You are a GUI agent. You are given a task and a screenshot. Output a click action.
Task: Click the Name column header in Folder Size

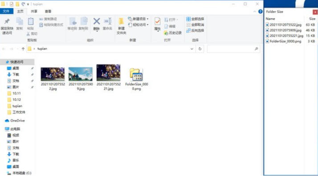pos(270,19)
